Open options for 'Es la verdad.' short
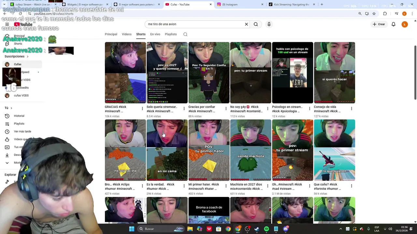417x234 pixels. pos(184,186)
